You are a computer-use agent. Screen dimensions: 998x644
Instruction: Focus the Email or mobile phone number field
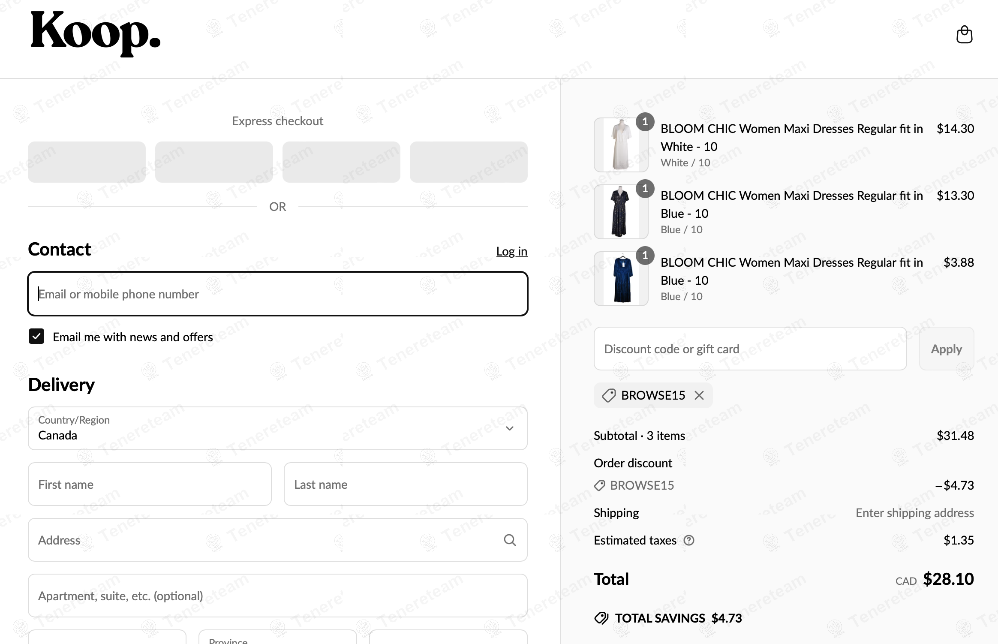coord(278,294)
